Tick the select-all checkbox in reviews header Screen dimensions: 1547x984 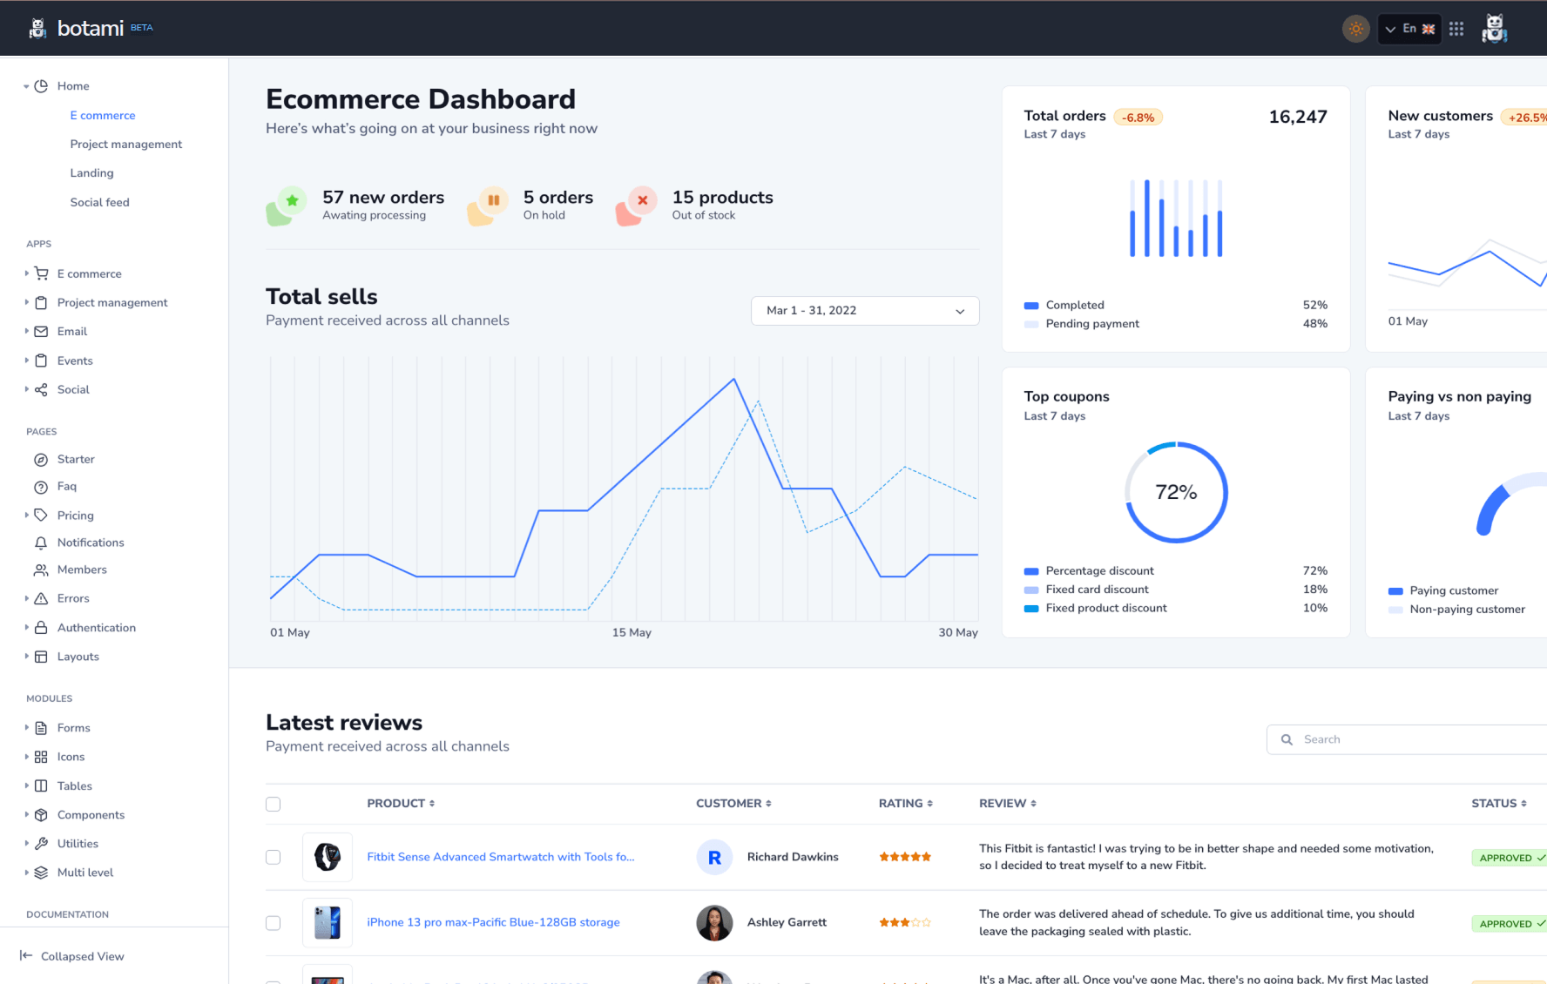274,805
